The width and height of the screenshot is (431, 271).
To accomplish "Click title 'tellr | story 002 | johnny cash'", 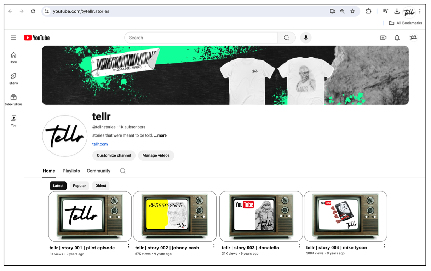I will click(x=167, y=248).
